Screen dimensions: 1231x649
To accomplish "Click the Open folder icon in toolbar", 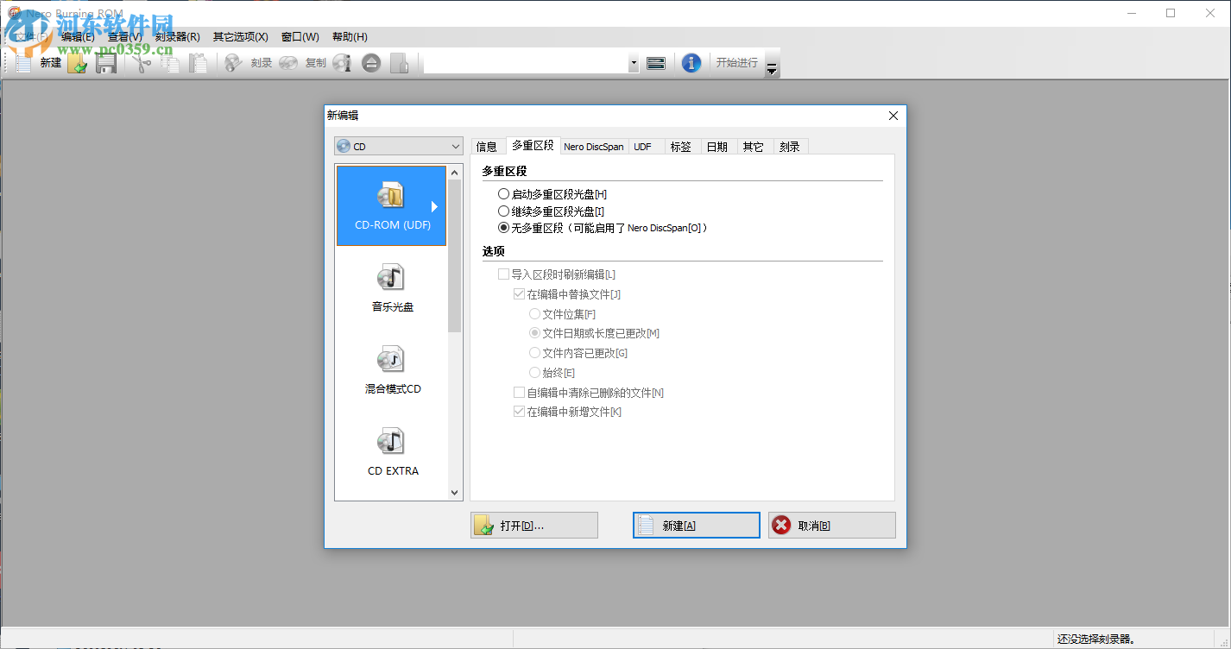I will (x=78, y=63).
